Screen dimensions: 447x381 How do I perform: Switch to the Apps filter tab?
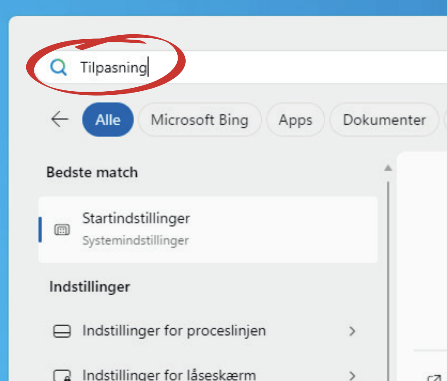pos(296,120)
